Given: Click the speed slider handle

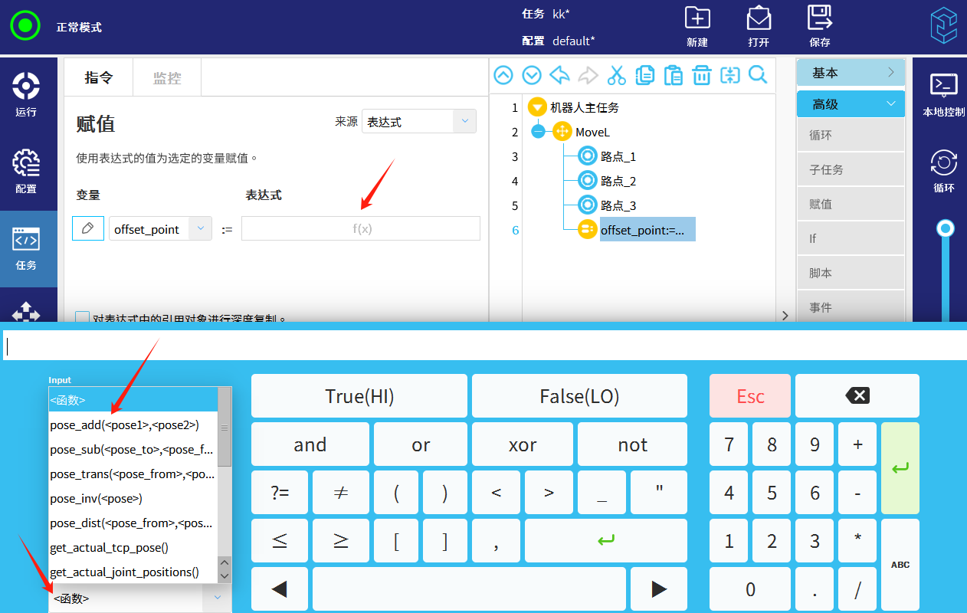Looking at the screenshot, I should (x=946, y=228).
